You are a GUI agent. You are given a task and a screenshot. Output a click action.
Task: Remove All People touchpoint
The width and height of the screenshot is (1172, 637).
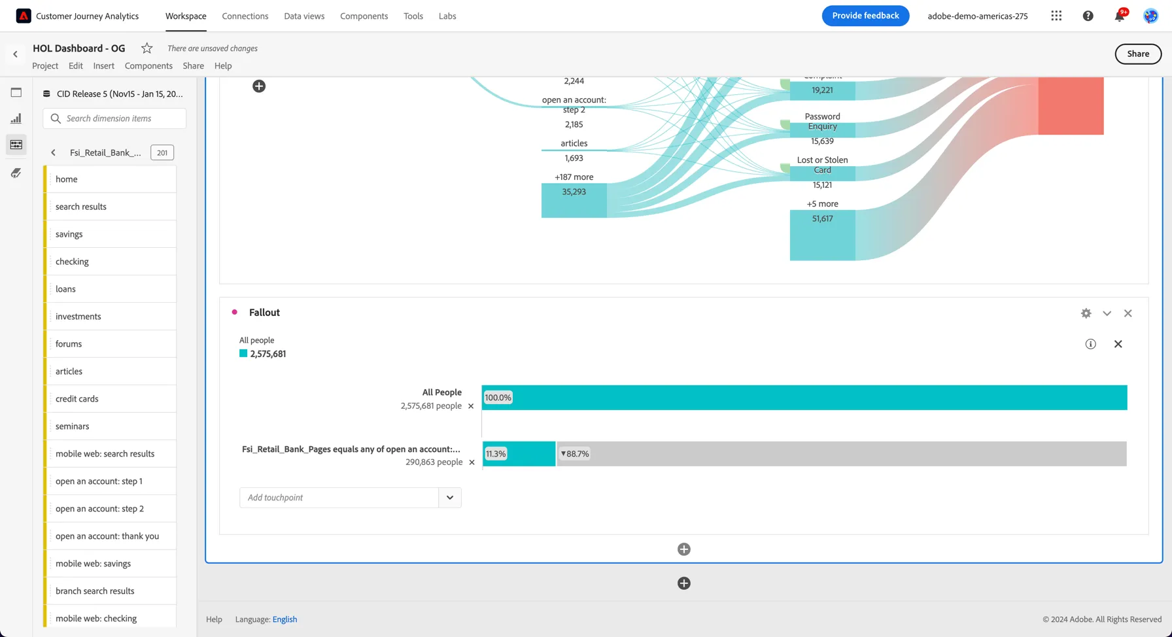471,406
